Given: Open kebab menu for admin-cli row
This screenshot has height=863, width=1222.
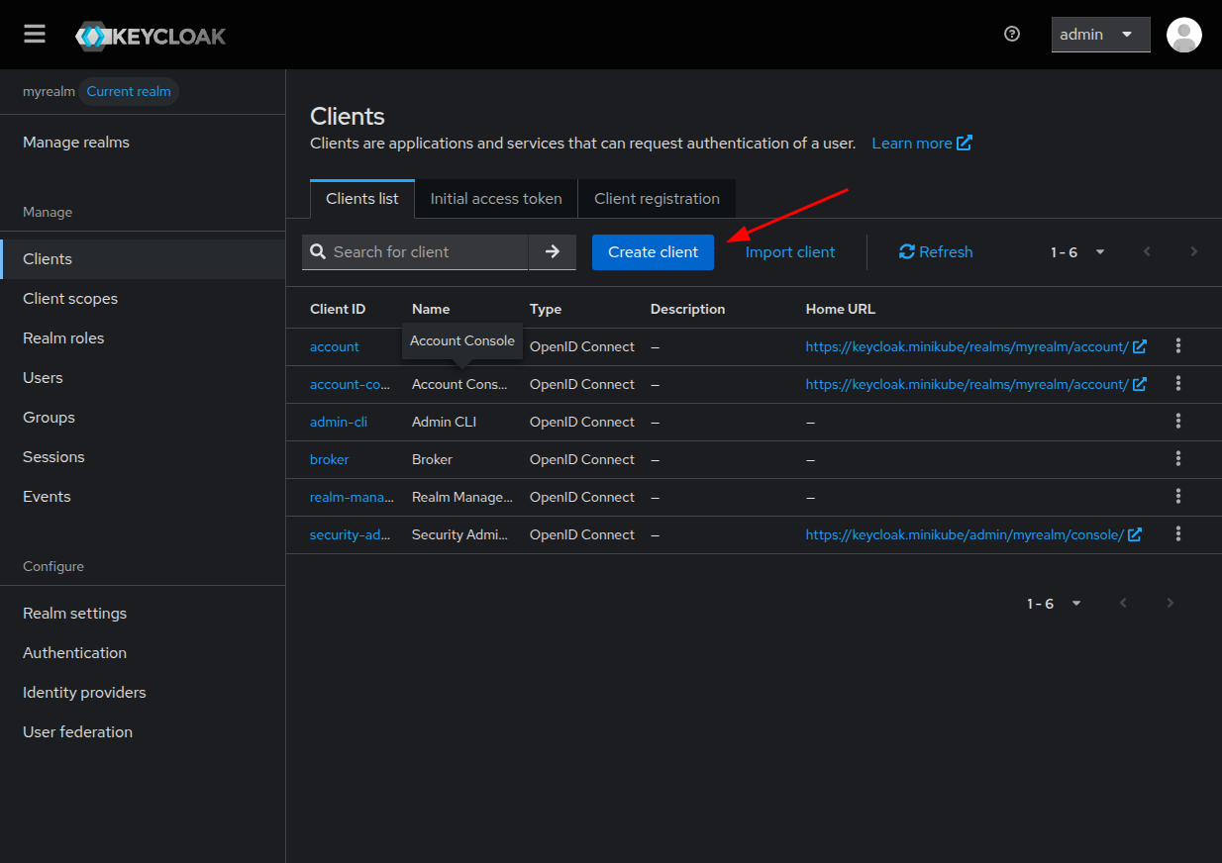Looking at the screenshot, I should tap(1178, 421).
